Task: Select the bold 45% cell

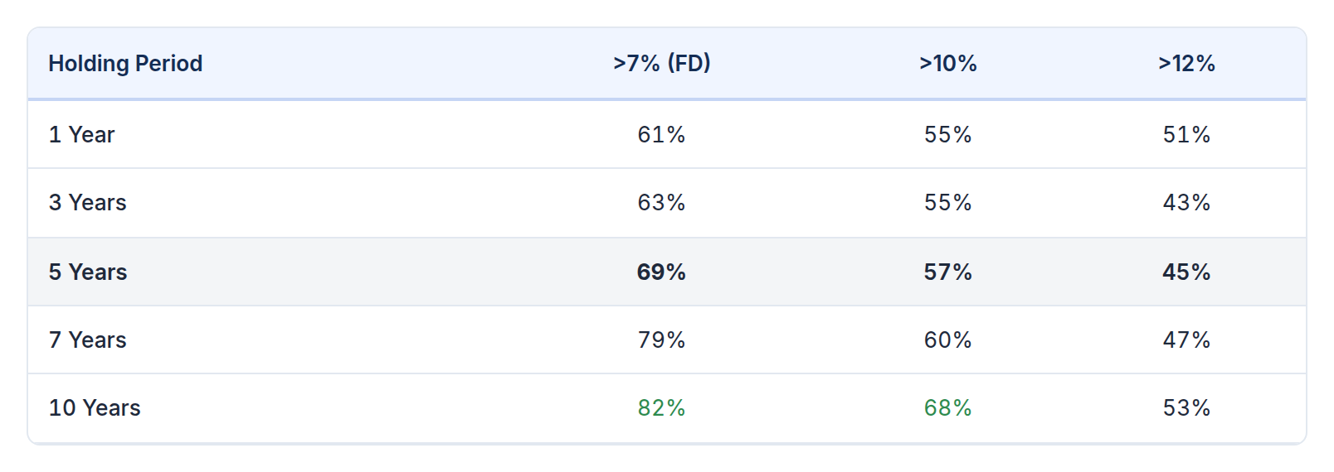Action: point(1186,272)
